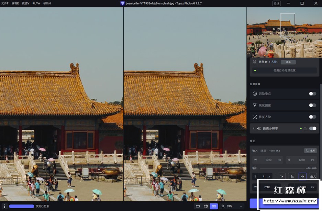This screenshot has height=211, width=322.
Task: Open the 帐户A menu
Action: [x=36, y=3]
